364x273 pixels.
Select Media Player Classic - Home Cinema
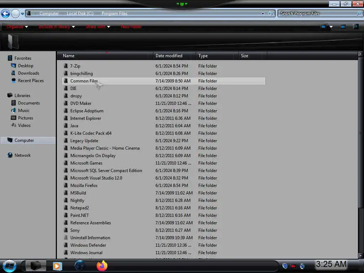105,148
